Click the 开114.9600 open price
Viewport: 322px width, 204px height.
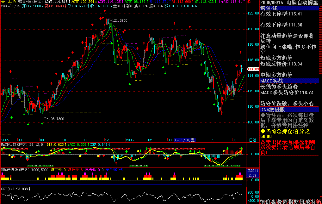[32, 6]
